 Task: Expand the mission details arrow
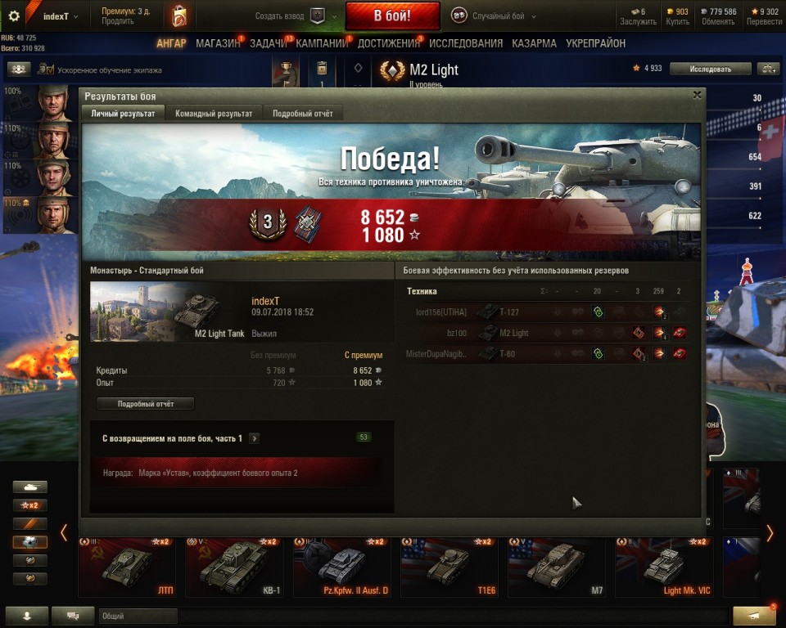click(x=254, y=438)
